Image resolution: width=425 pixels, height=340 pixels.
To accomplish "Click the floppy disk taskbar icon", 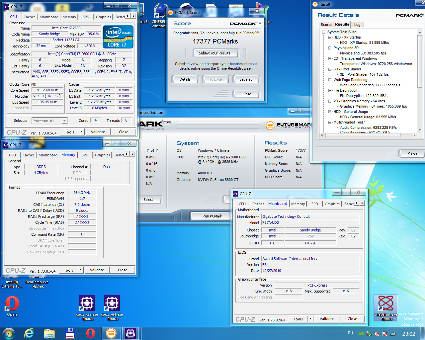I will [x=70, y=333].
